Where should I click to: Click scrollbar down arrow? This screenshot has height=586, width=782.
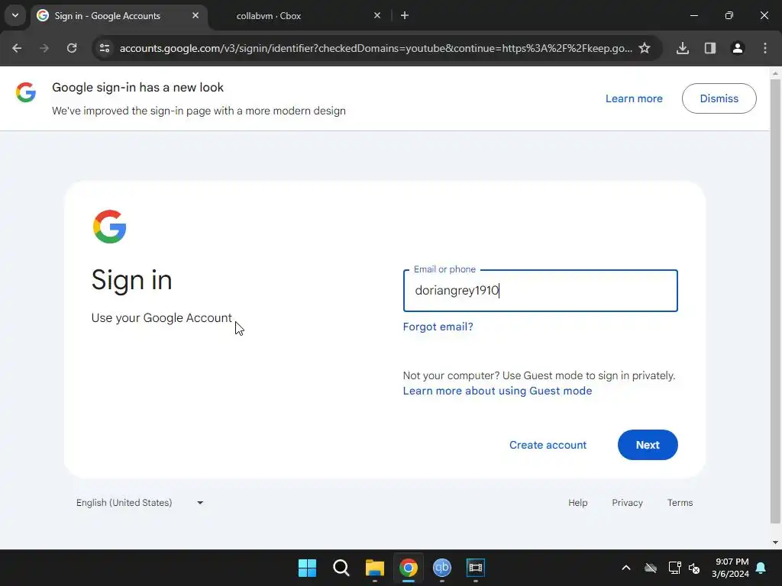pos(775,543)
